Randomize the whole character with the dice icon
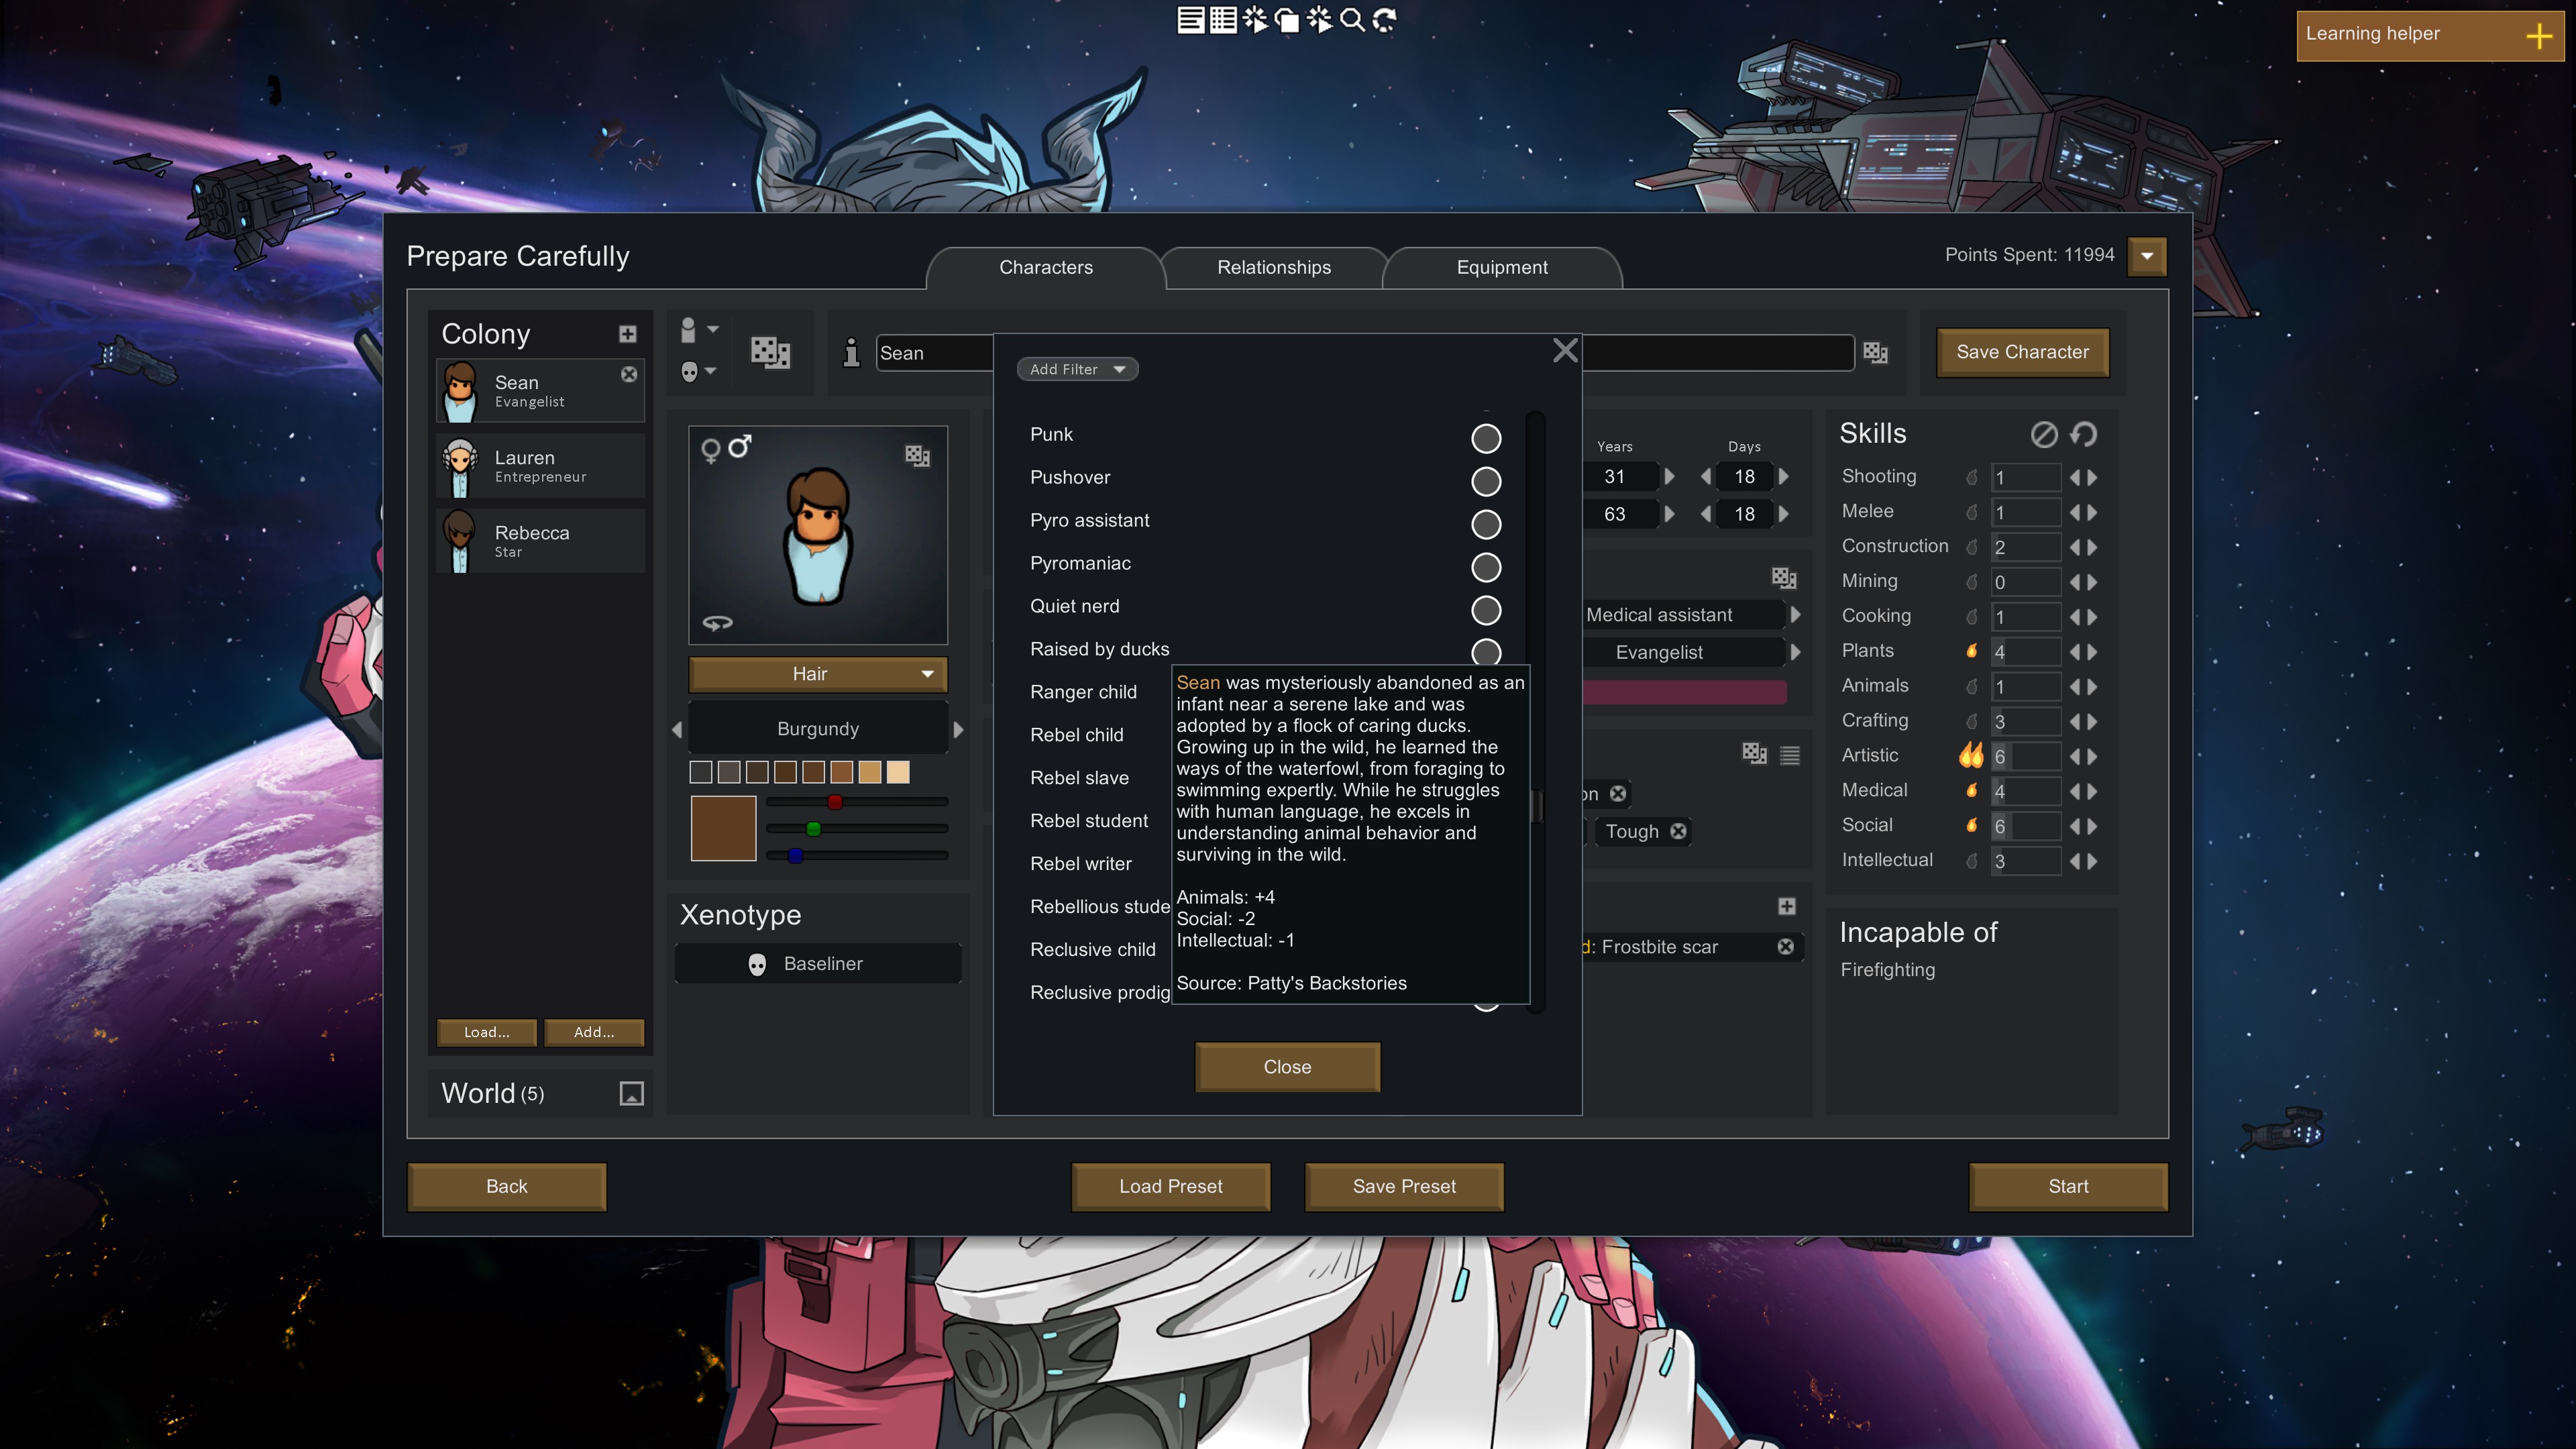This screenshot has height=1449, width=2576. pos(770,352)
